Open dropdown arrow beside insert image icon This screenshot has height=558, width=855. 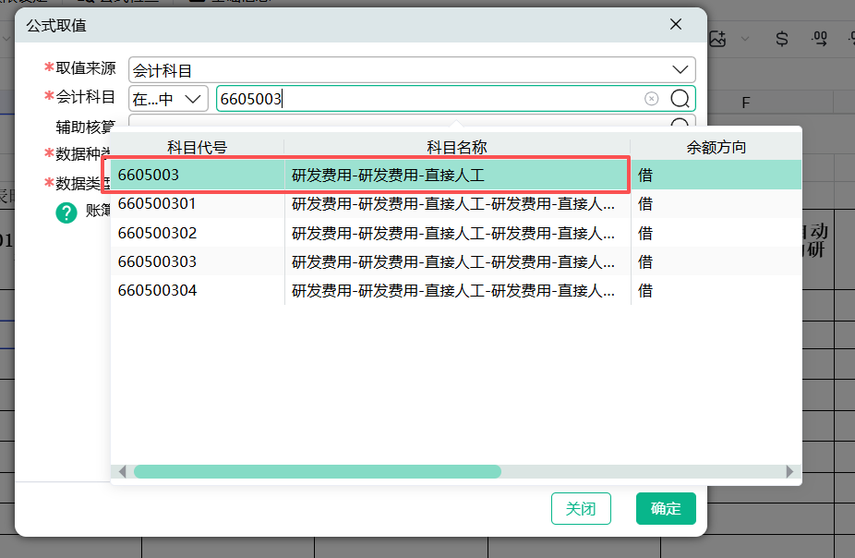[x=745, y=39]
